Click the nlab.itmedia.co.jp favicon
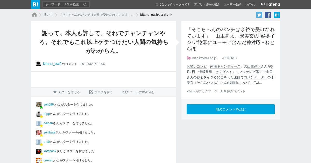The height and width of the screenshot is (163, 311). click(189, 58)
